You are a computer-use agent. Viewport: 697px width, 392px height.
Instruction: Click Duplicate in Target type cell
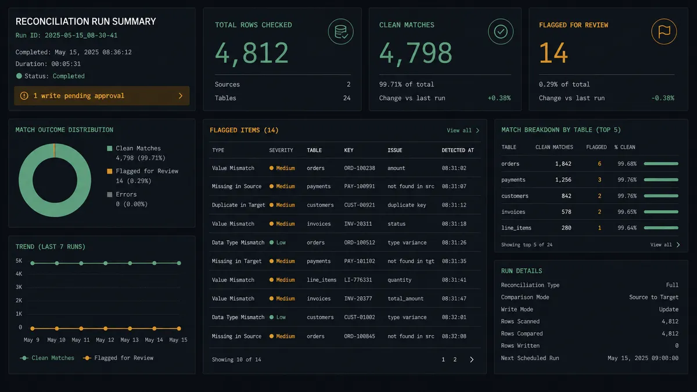[x=238, y=205]
